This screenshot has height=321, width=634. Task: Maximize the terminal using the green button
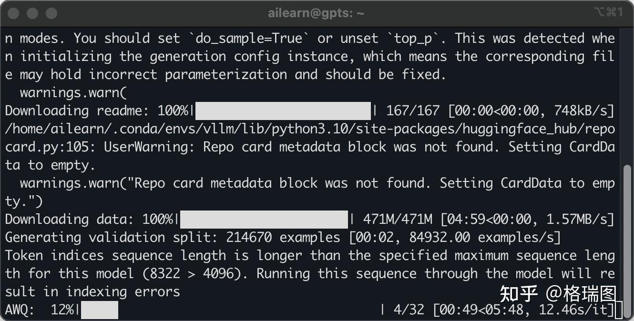(x=51, y=13)
